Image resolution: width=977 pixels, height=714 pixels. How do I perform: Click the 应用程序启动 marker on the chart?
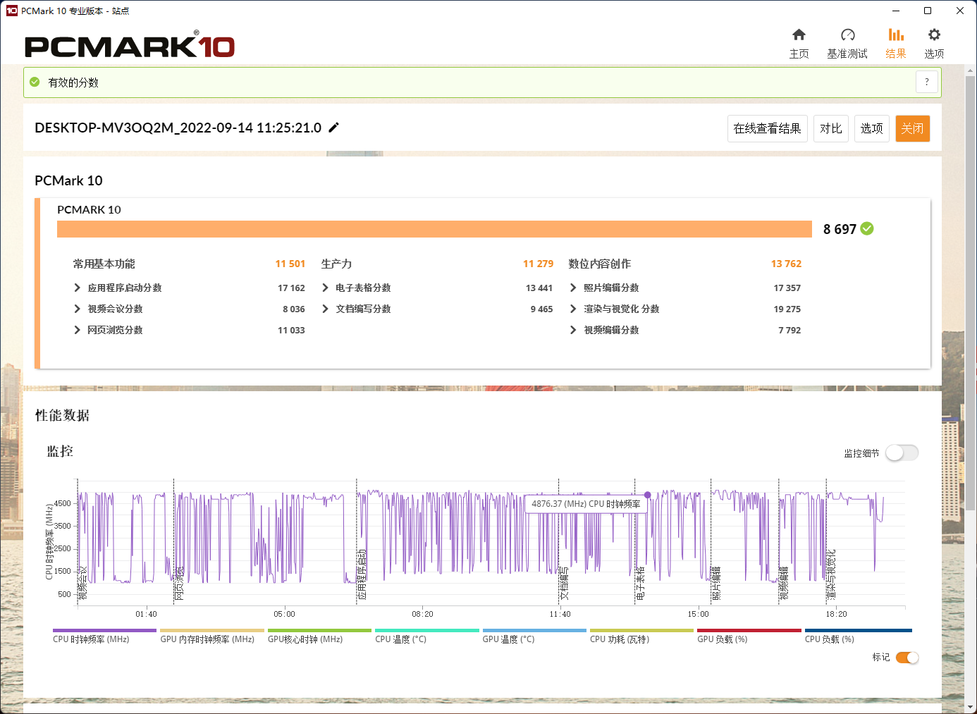pos(362,574)
